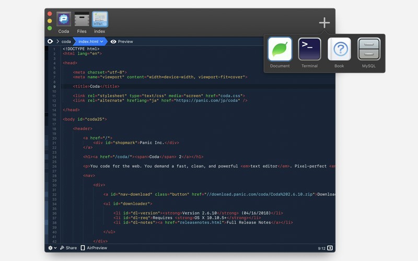Image resolution: width=418 pixels, height=261 pixels.
Task: Create a new Document with leaf icon
Action: (x=280, y=49)
